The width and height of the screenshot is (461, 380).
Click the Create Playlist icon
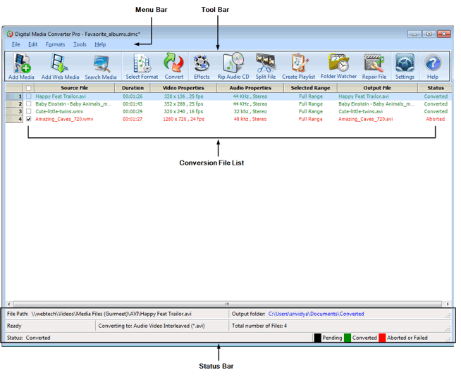pyautogui.click(x=300, y=65)
